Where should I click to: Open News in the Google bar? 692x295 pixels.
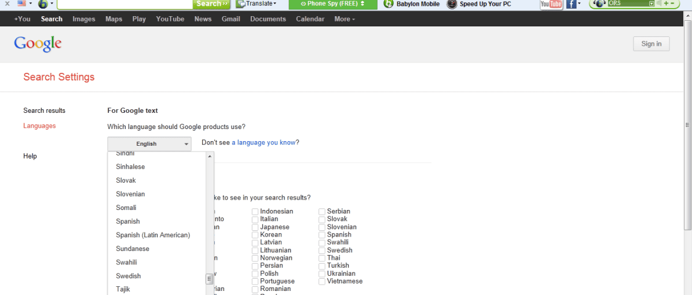point(203,19)
